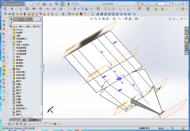Image resolution: width=190 pixels, height=131 pixels.
Task: Open the Unfold sheet metal icon in sidebar
Action: 4,79
